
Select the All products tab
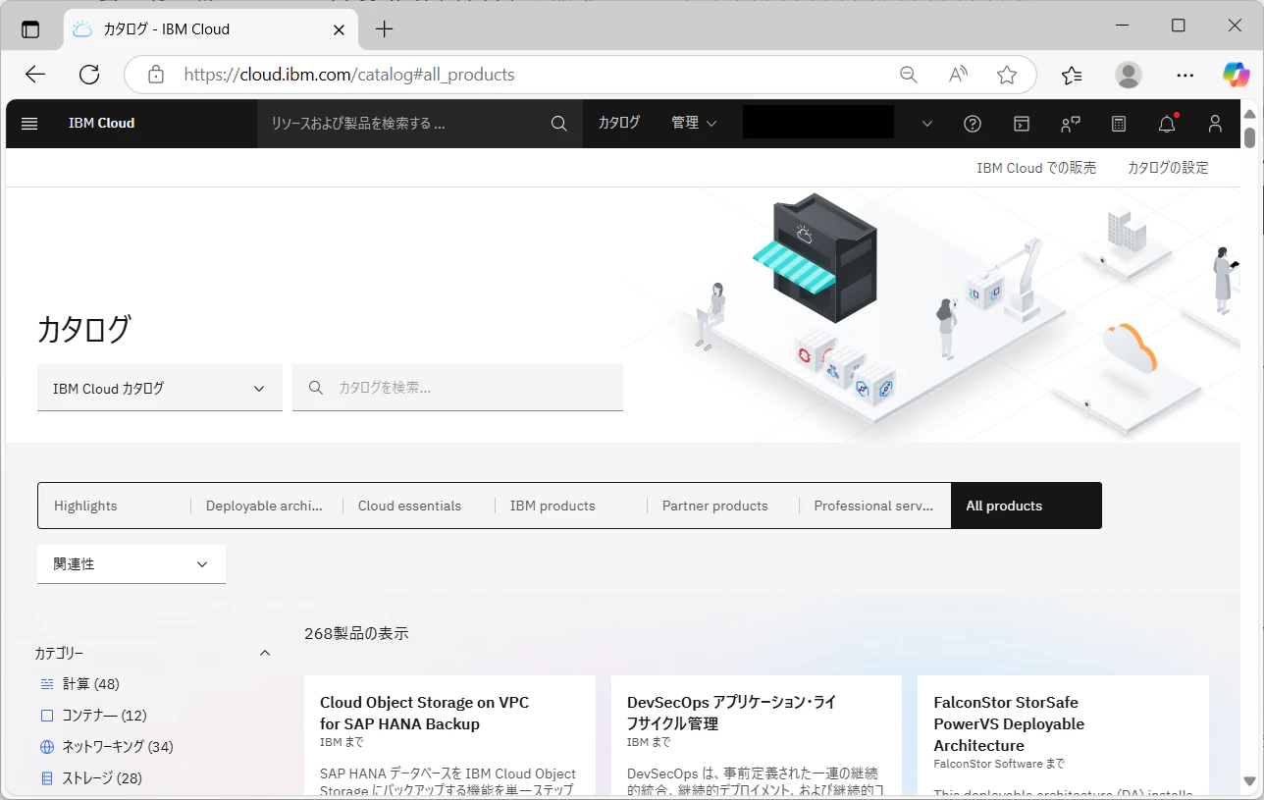click(x=1027, y=506)
